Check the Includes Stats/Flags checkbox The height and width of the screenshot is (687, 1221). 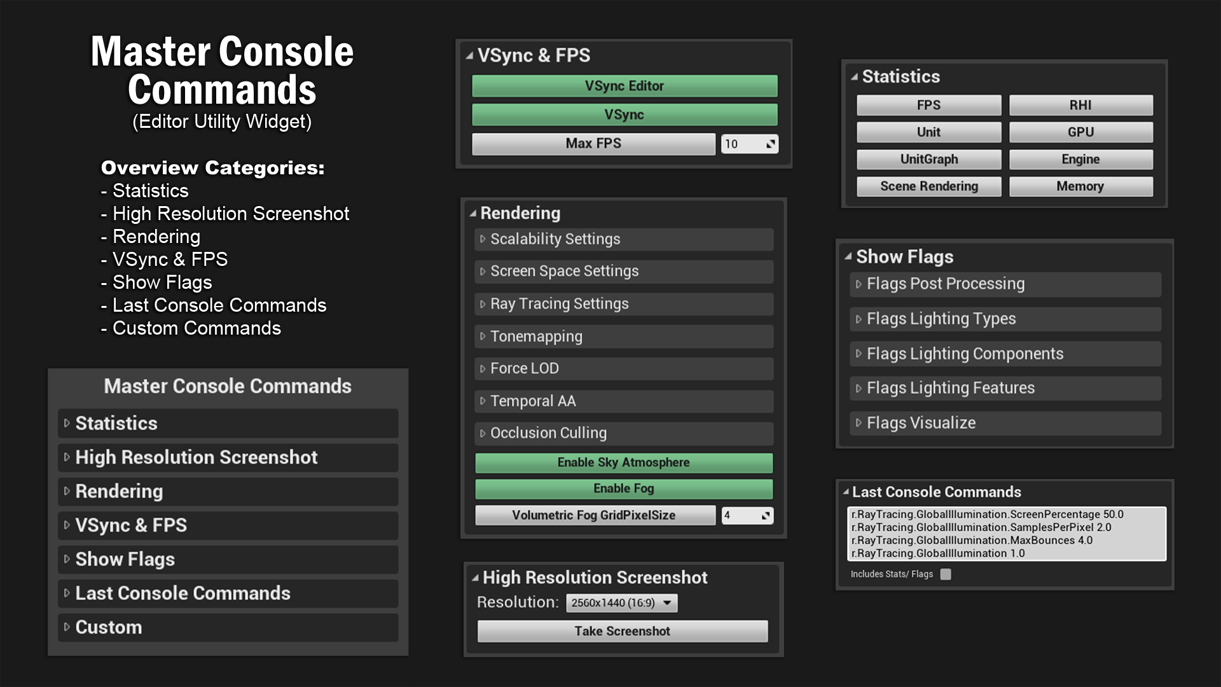[946, 574]
